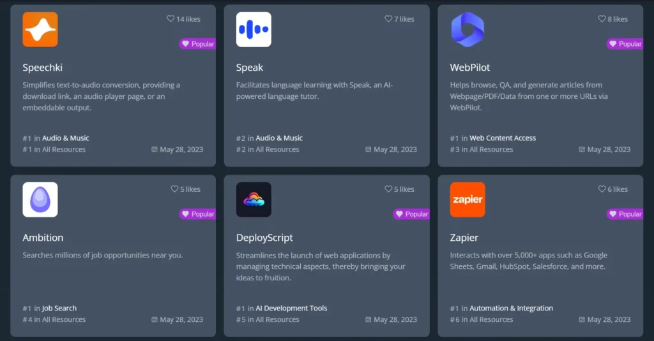Open the Job Search category link
Image resolution: width=654 pixels, height=341 pixels.
(59, 308)
